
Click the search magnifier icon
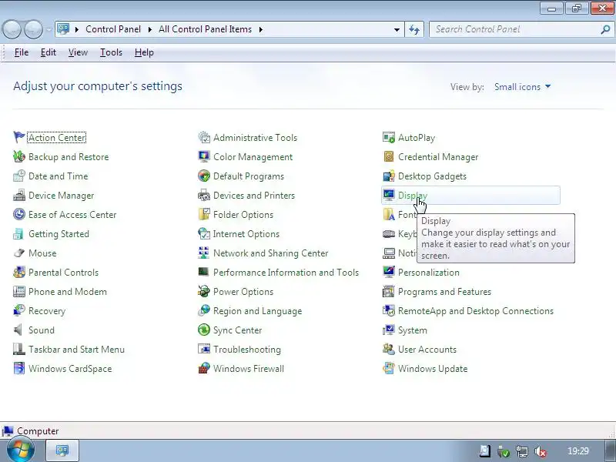pos(605,29)
